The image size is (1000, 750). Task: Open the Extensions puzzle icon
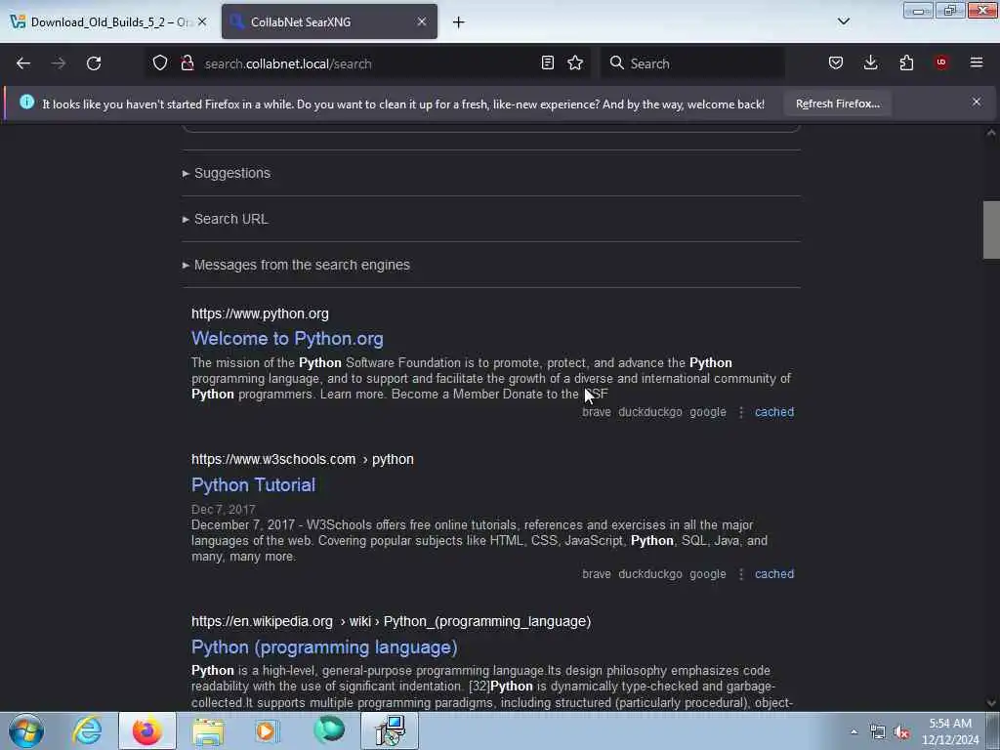[906, 63]
